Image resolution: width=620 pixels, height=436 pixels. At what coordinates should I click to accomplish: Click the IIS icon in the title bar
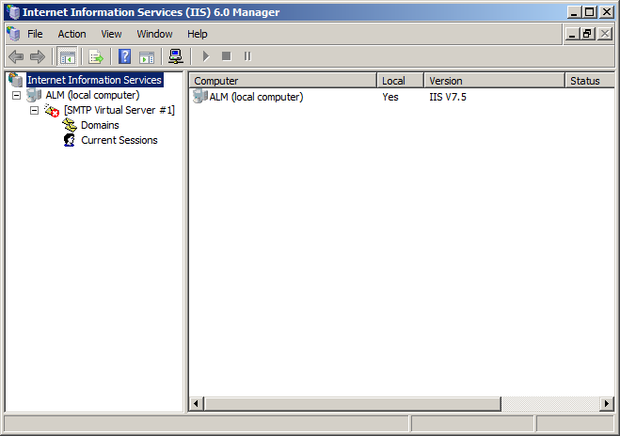13,12
